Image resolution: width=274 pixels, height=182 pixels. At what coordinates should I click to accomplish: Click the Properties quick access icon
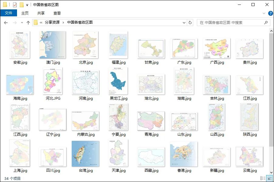(x=15, y=5)
